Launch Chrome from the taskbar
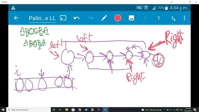Image resolution: width=199 pixels, height=112 pixels. [80, 110]
